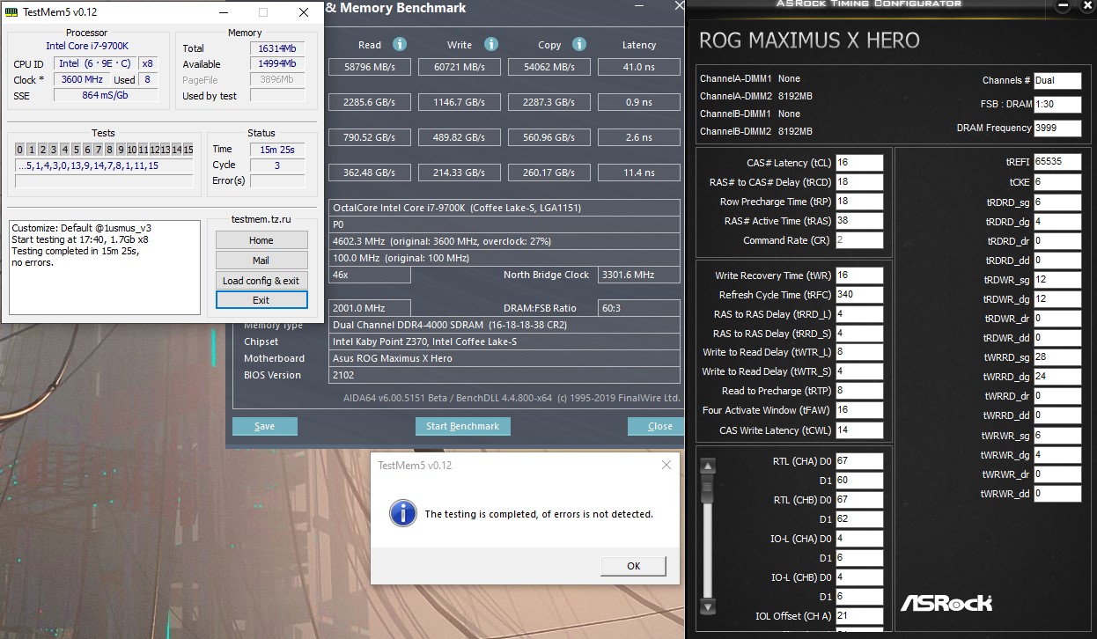This screenshot has width=1097, height=639.
Task: Click Load config & exit button
Action: pyautogui.click(x=261, y=281)
